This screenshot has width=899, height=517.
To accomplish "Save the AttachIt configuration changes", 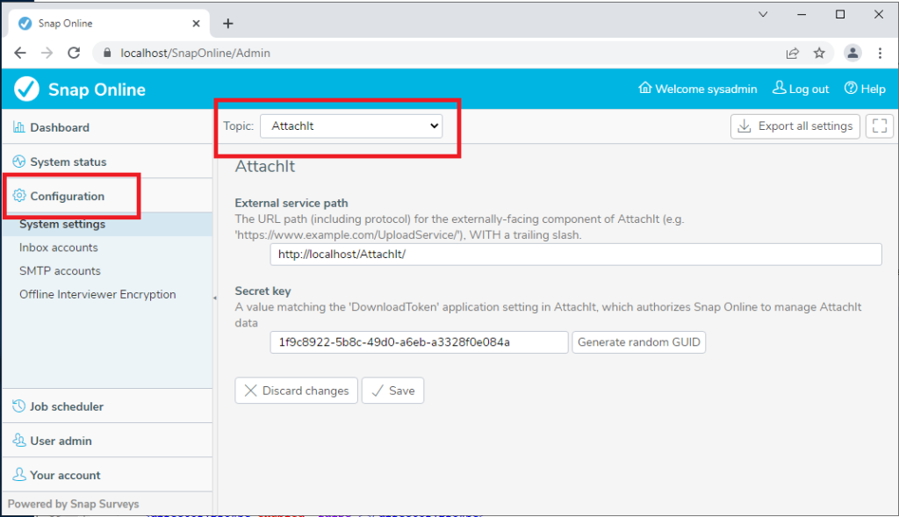I will click(x=392, y=390).
